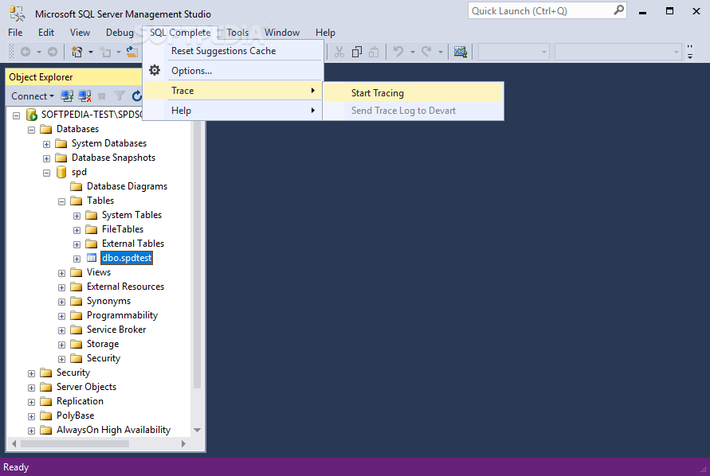
Task: Click the New Project toolbar icon
Action: click(77, 52)
